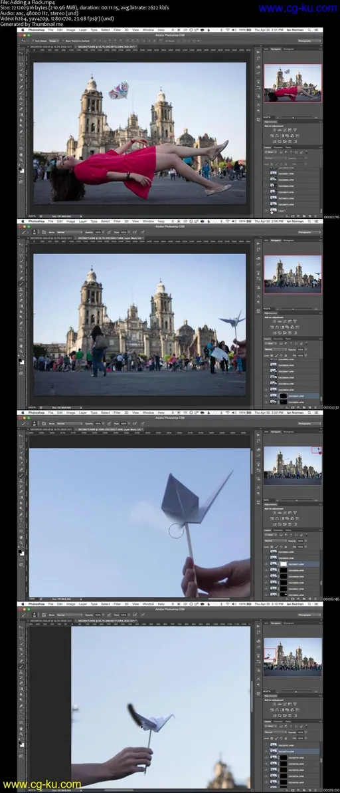Click the yellow www.cg-ku.com watermark link
Image resolution: width=340 pixels, height=793 pixels.
click(42, 784)
